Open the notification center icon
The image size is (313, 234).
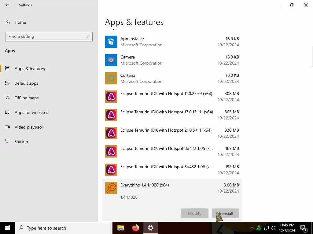303,228
